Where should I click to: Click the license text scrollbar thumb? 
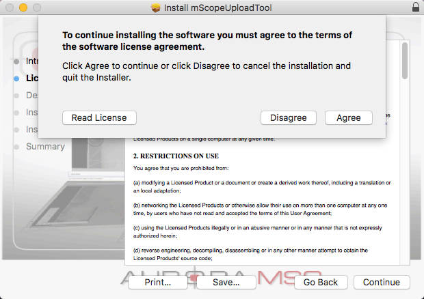[x=405, y=61]
